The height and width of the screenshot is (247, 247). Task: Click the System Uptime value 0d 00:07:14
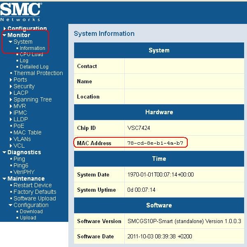[141, 190]
